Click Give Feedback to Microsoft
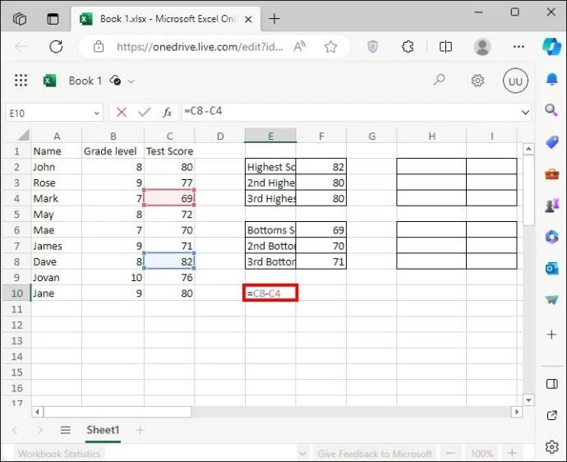Screen dimensions: 567x462 pyautogui.click(x=375, y=454)
